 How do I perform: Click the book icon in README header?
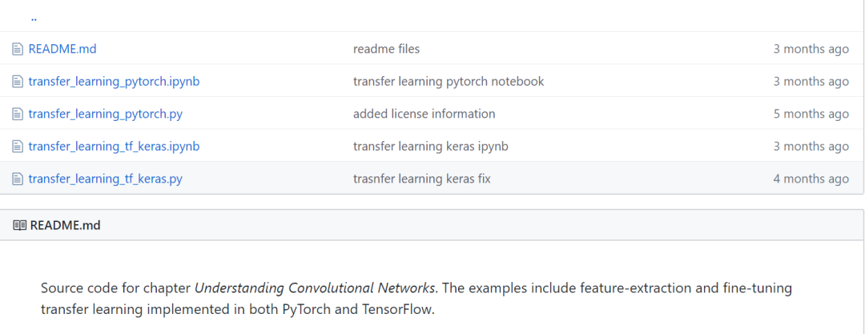click(20, 225)
